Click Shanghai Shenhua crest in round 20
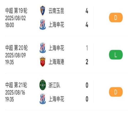 (43, 48)
